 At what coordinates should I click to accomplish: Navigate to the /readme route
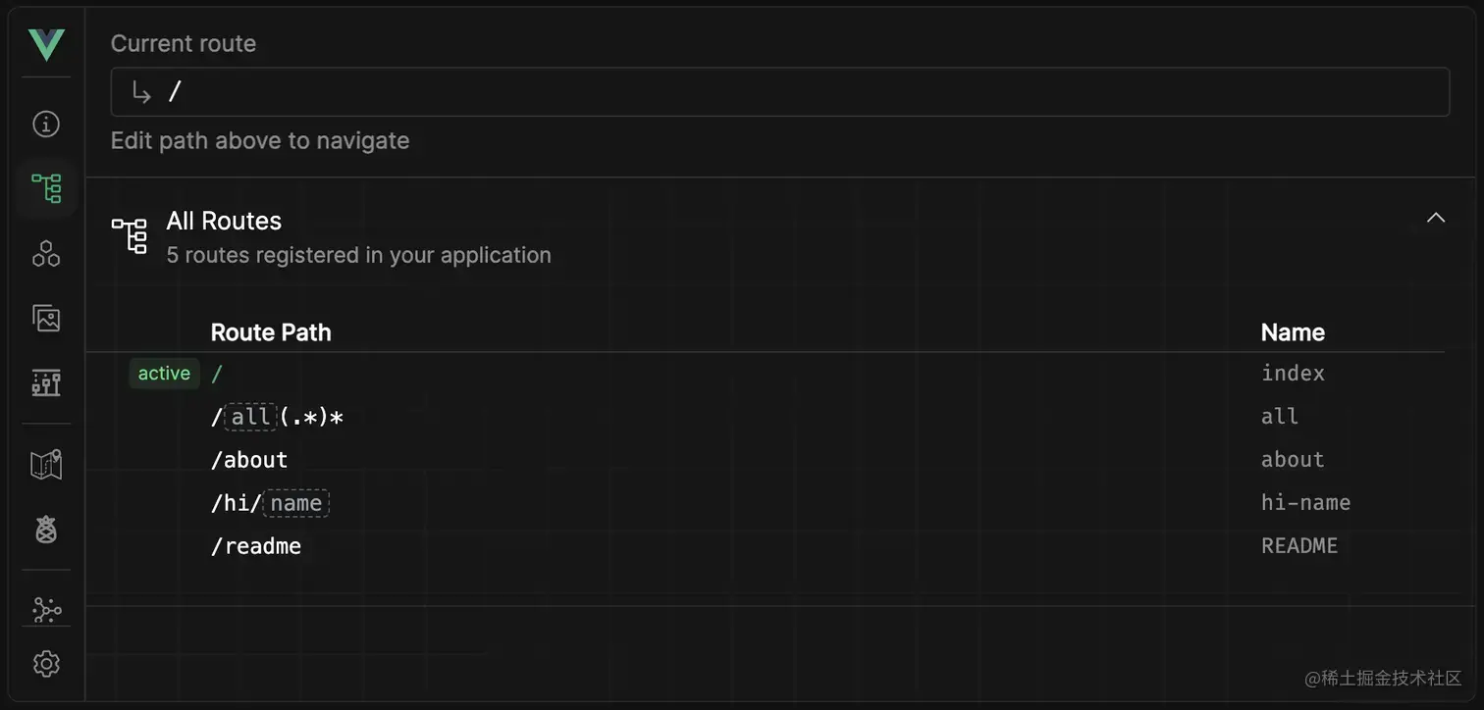(255, 546)
